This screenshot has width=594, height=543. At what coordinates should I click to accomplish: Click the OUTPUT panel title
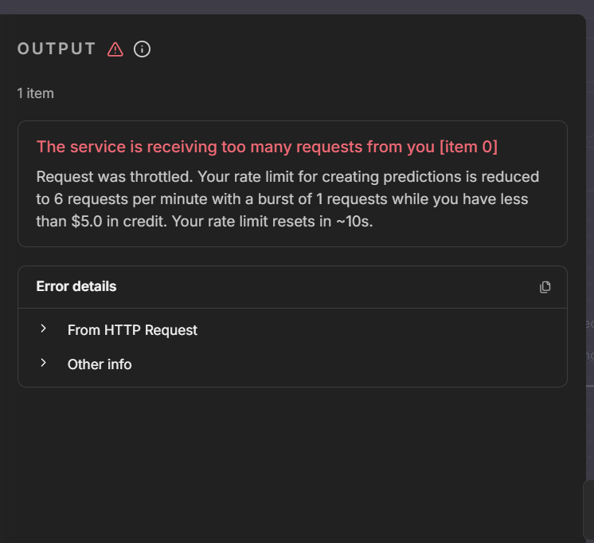pyautogui.click(x=57, y=49)
